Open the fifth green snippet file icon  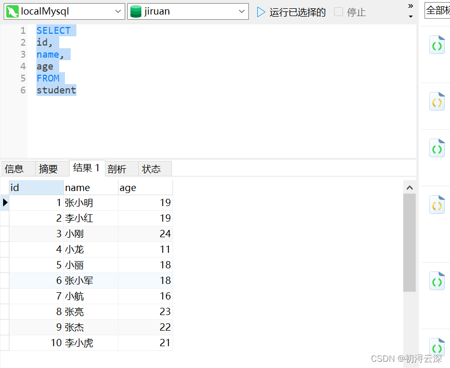tap(437, 281)
